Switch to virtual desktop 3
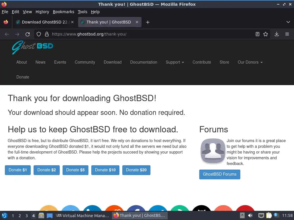Screen dimensions: 294x220 click(x=27, y=216)
